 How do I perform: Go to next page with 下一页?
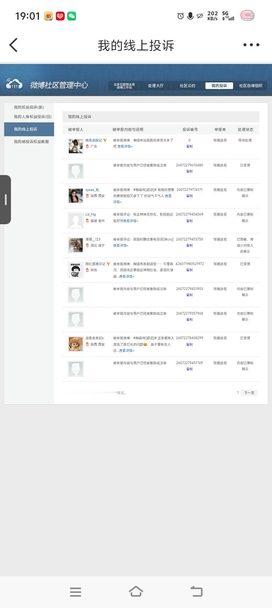click(249, 393)
